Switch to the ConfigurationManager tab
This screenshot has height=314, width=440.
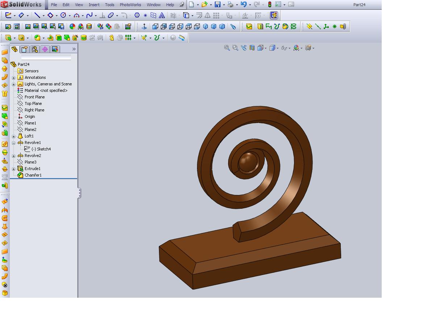tap(35, 49)
